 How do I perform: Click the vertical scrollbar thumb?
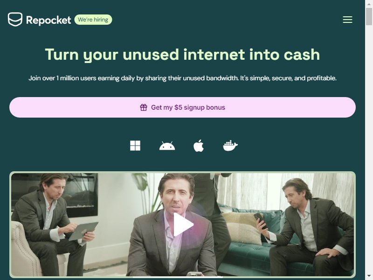pos(369,16)
